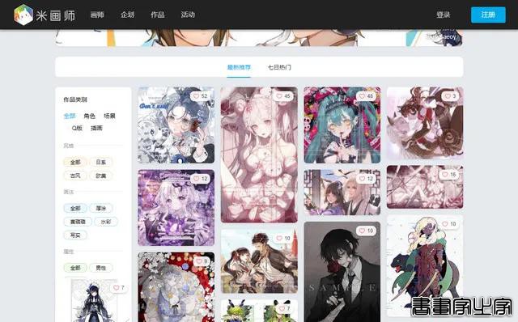Select the 日系 style filter
The image size is (518, 322).
tap(100, 162)
